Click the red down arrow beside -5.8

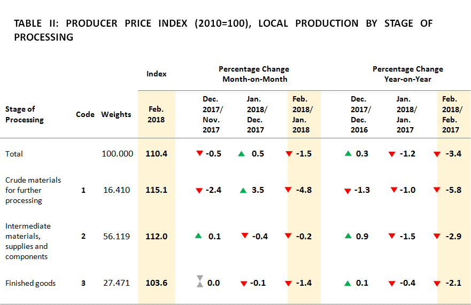pyautogui.click(x=437, y=190)
